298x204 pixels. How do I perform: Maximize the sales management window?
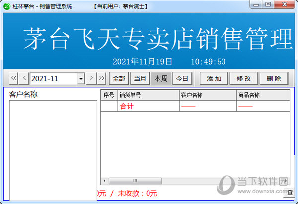[x=268, y=4]
